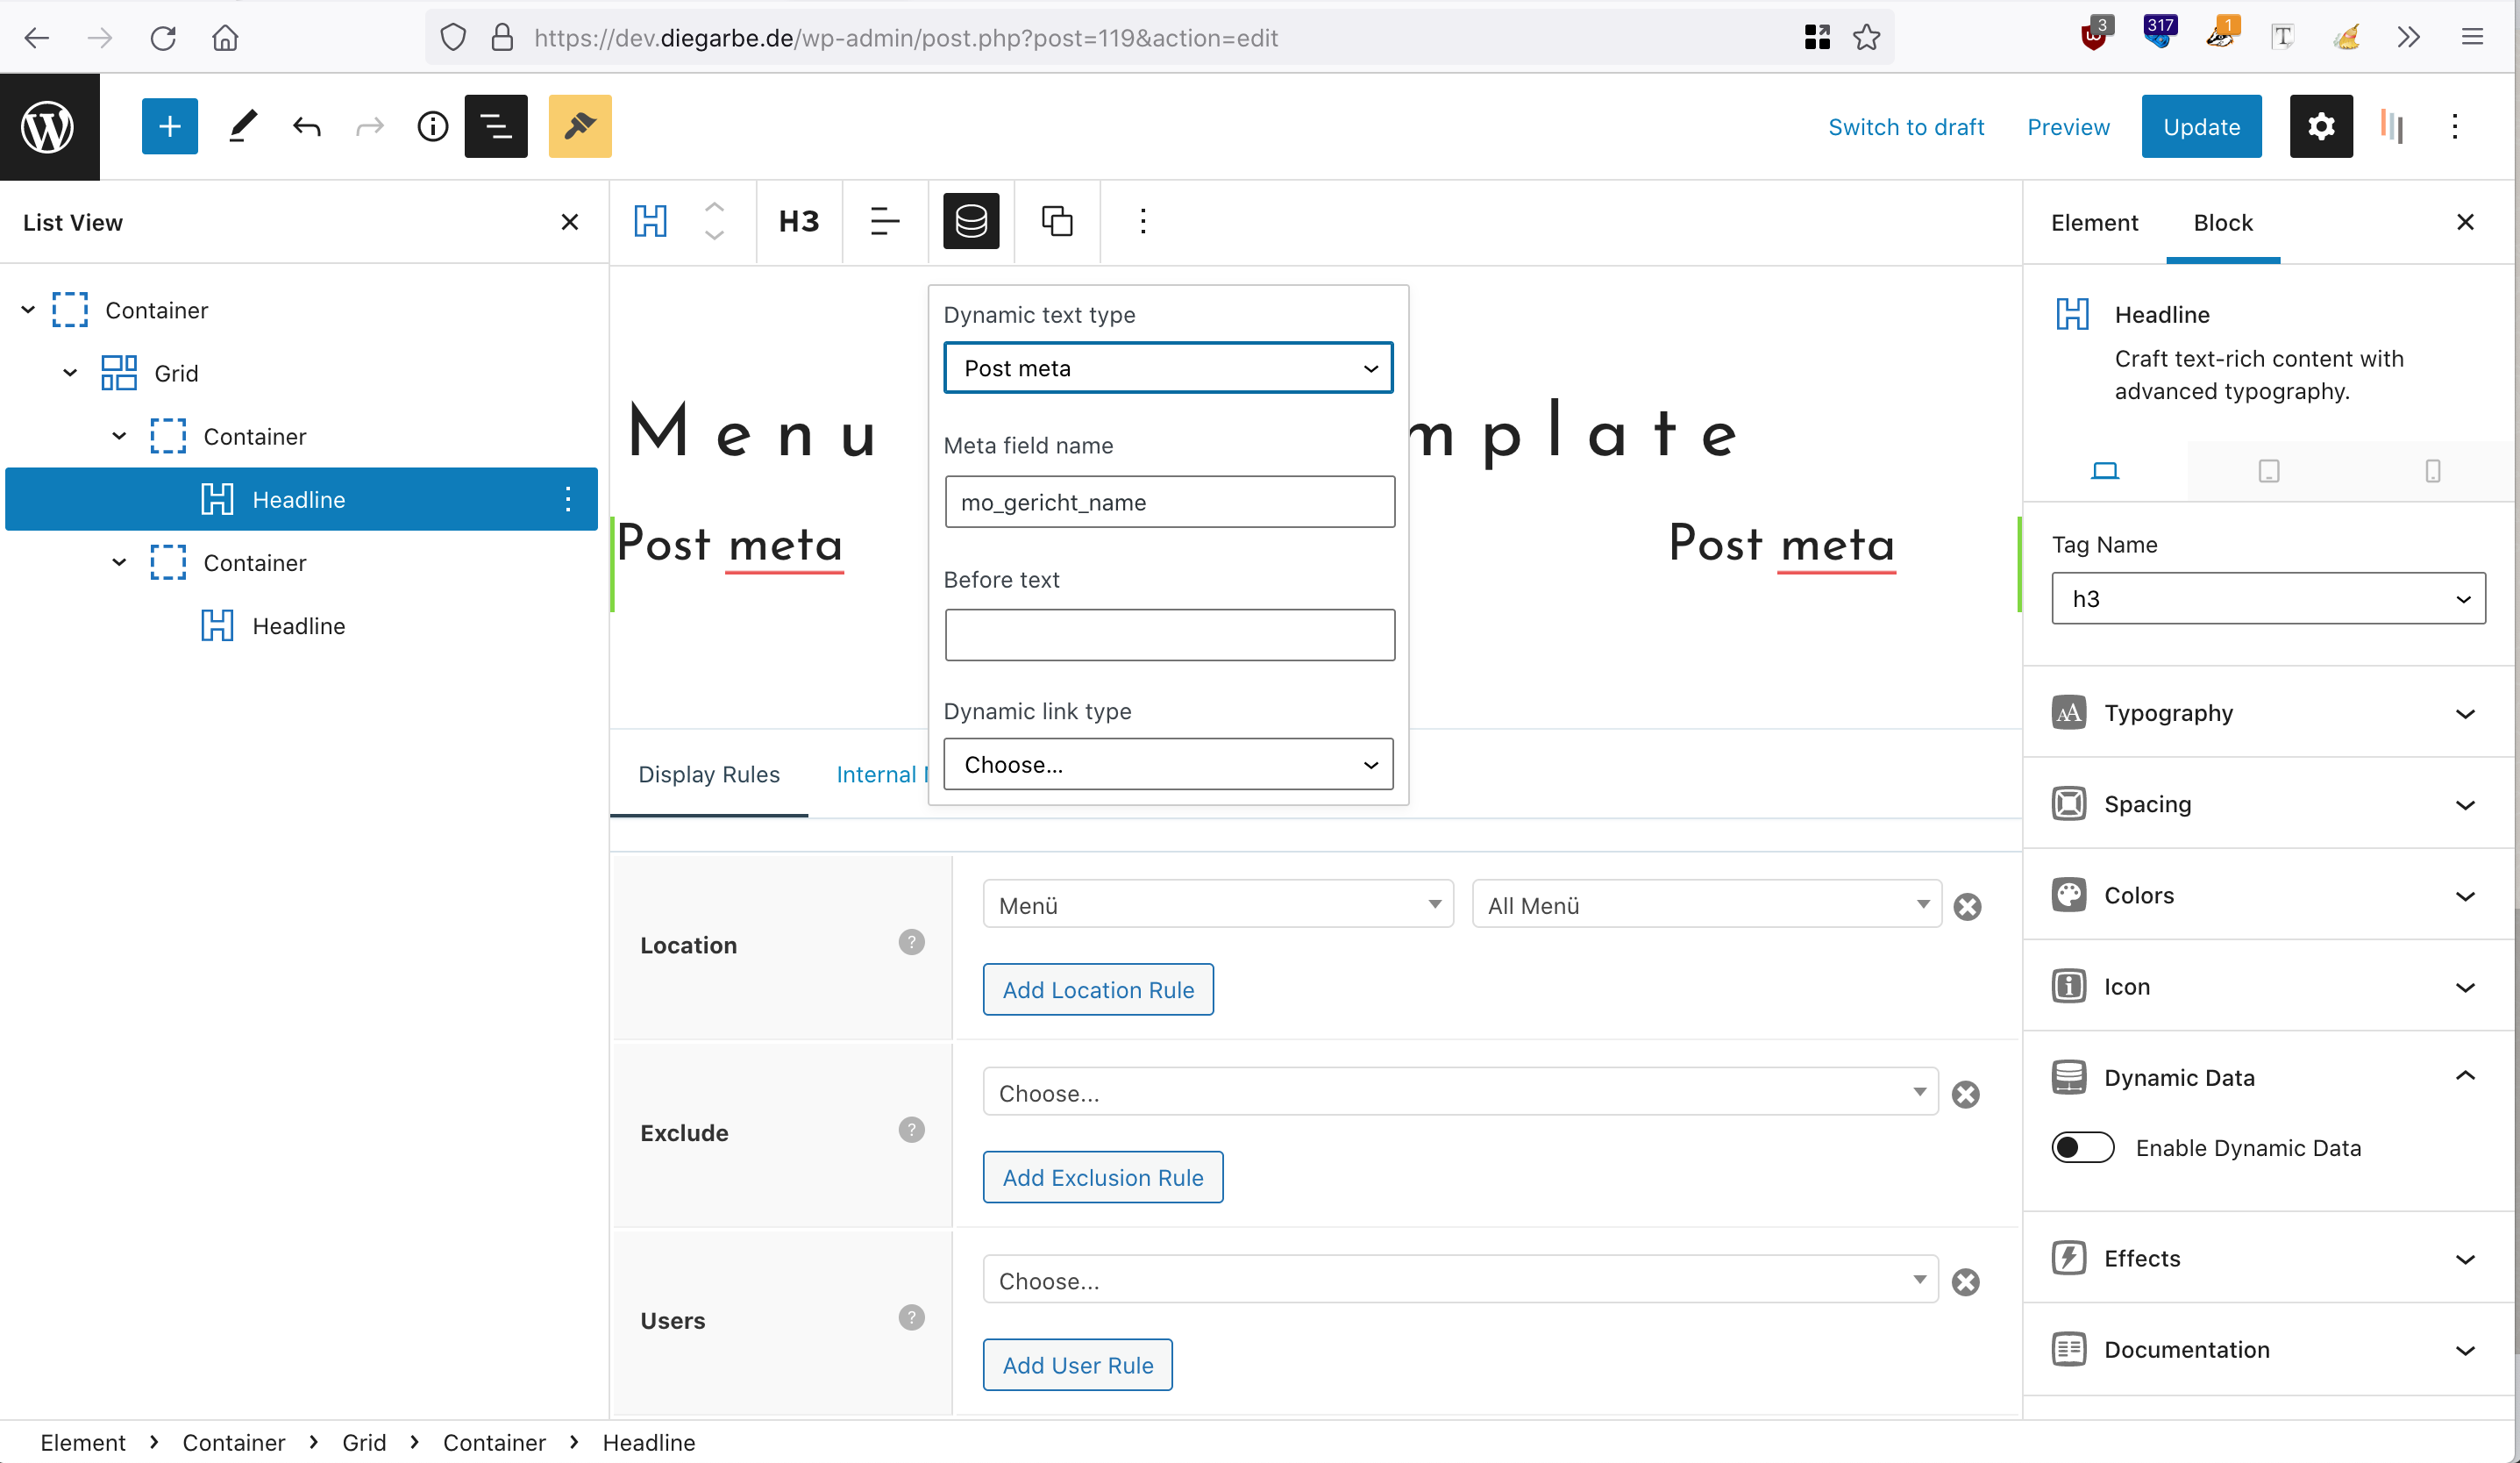The height and width of the screenshot is (1463, 2520).
Task: Select the tablet device preview icon
Action: pyautogui.click(x=2269, y=470)
